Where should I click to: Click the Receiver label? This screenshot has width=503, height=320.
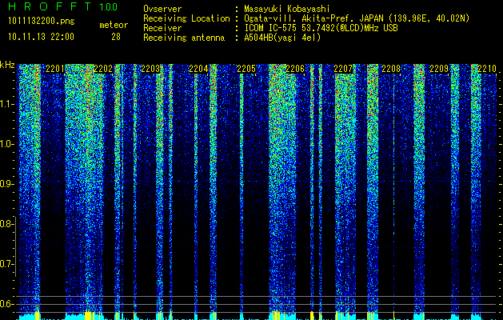162,28
